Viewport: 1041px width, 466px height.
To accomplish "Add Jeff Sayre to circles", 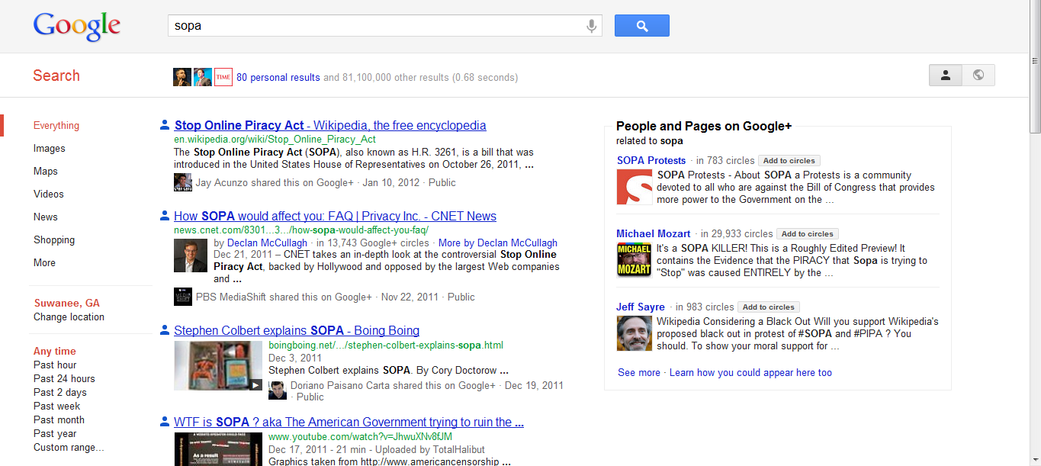I will pos(769,307).
